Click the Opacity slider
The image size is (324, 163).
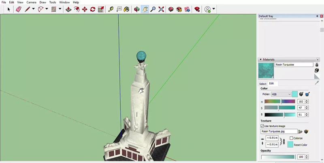coord(278,157)
